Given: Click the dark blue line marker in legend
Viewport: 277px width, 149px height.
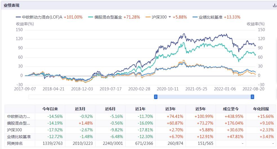Looking at the screenshot, I should 18,17.
